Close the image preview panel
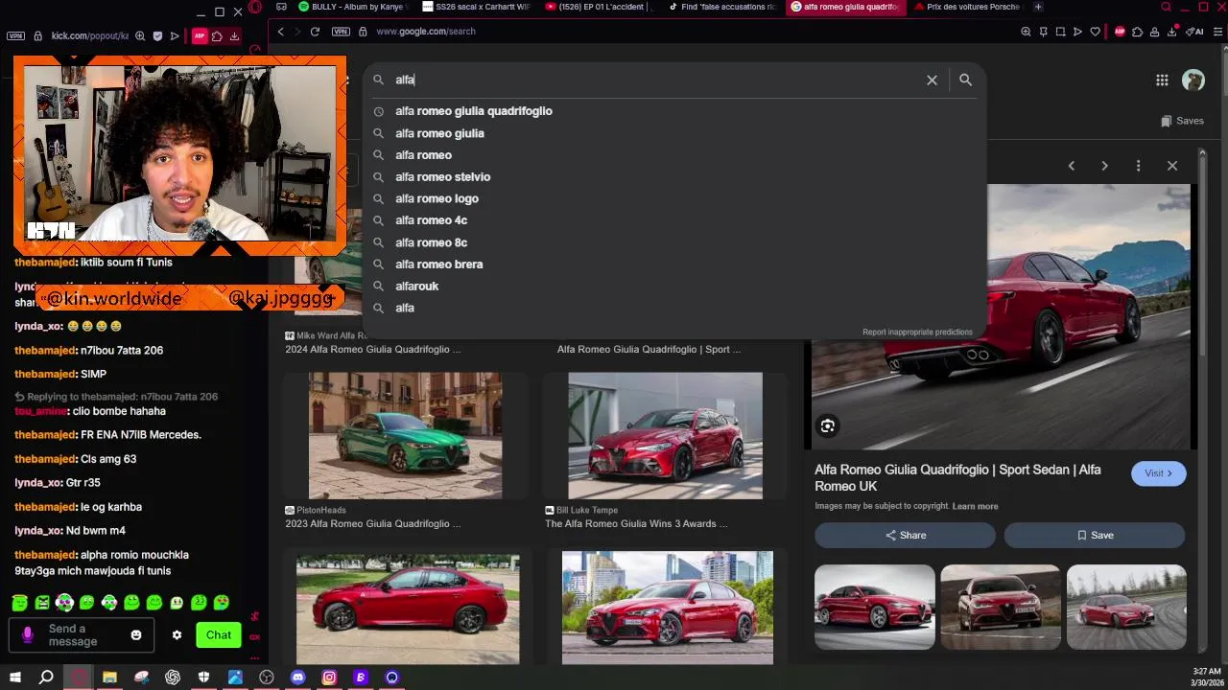The width and height of the screenshot is (1228, 690). point(1172,166)
